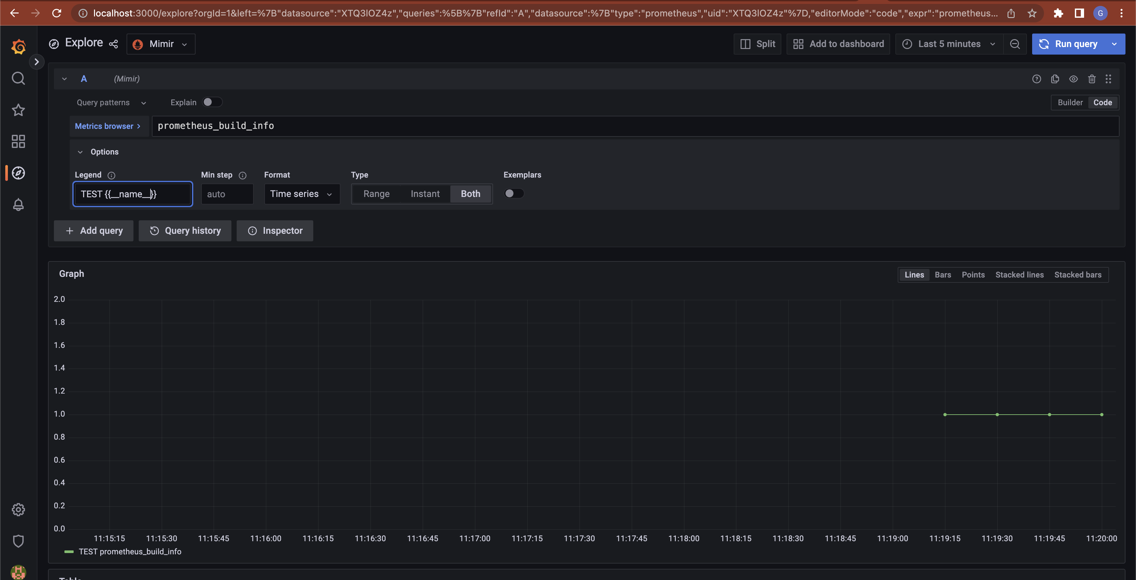The width and height of the screenshot is (1136, 580).
Task: Duplicate query A using copy icon
Action: pyautogui.click(x=1055, y=79)
